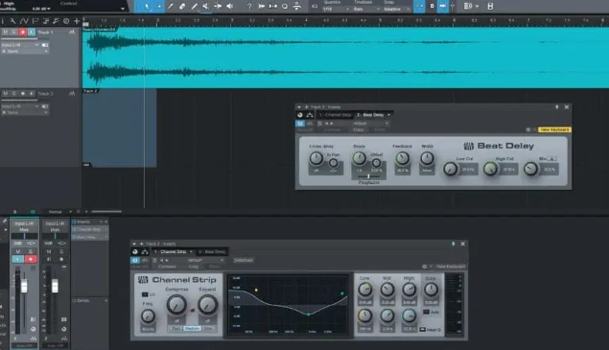The width and height of the screenshot is (609, 350).
Task: Click the loop/circle icon in toolbar
Action: 284,6
